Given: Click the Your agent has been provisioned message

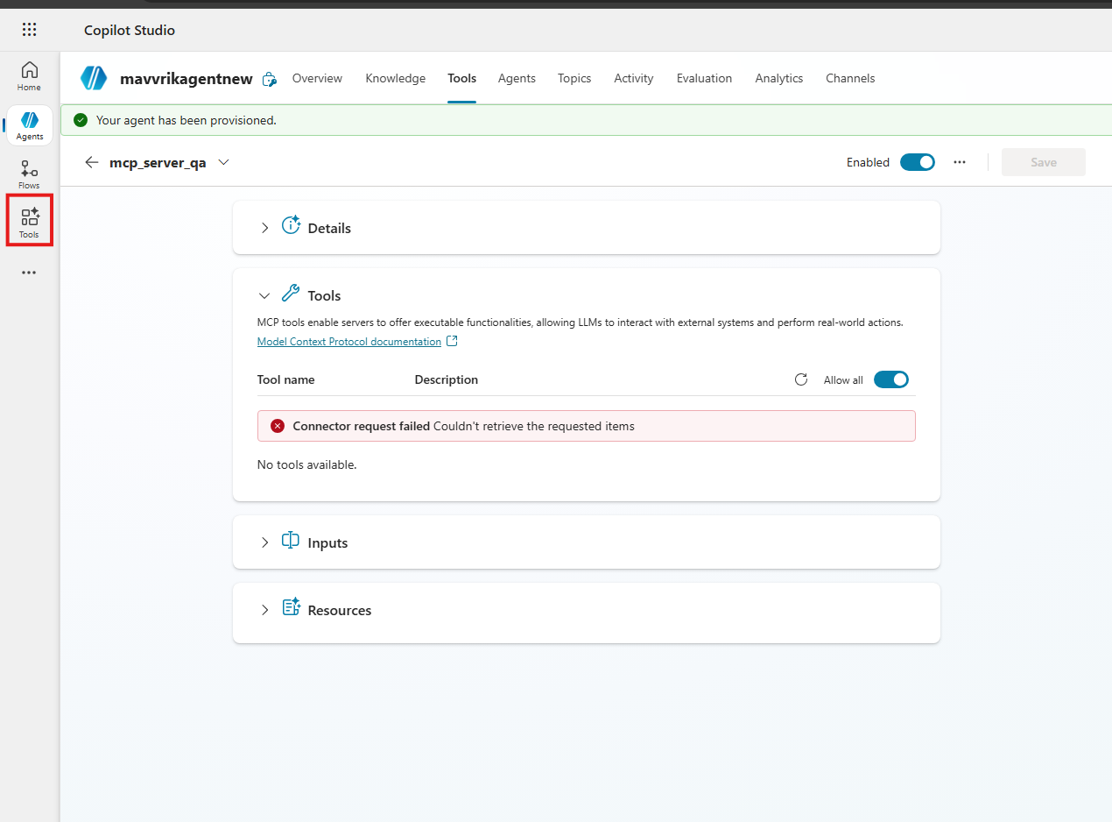Looking at the screenshot, I should pos(187,120).
